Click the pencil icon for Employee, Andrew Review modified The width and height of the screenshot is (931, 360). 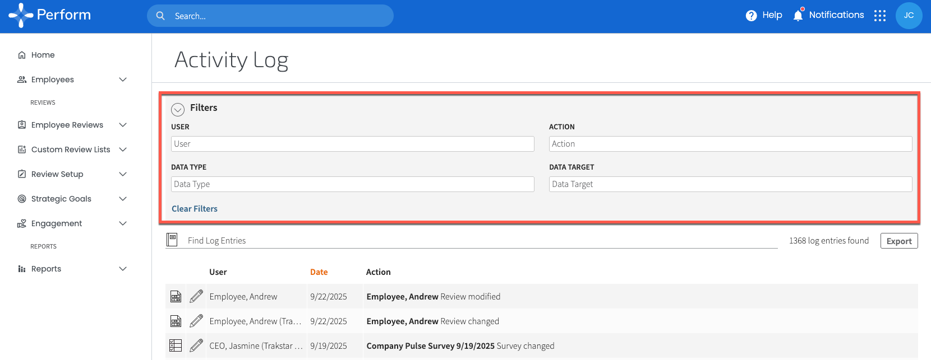point(196,297)
